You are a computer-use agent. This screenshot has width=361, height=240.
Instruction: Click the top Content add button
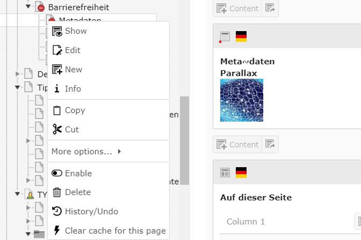click(x=237, y=8)
